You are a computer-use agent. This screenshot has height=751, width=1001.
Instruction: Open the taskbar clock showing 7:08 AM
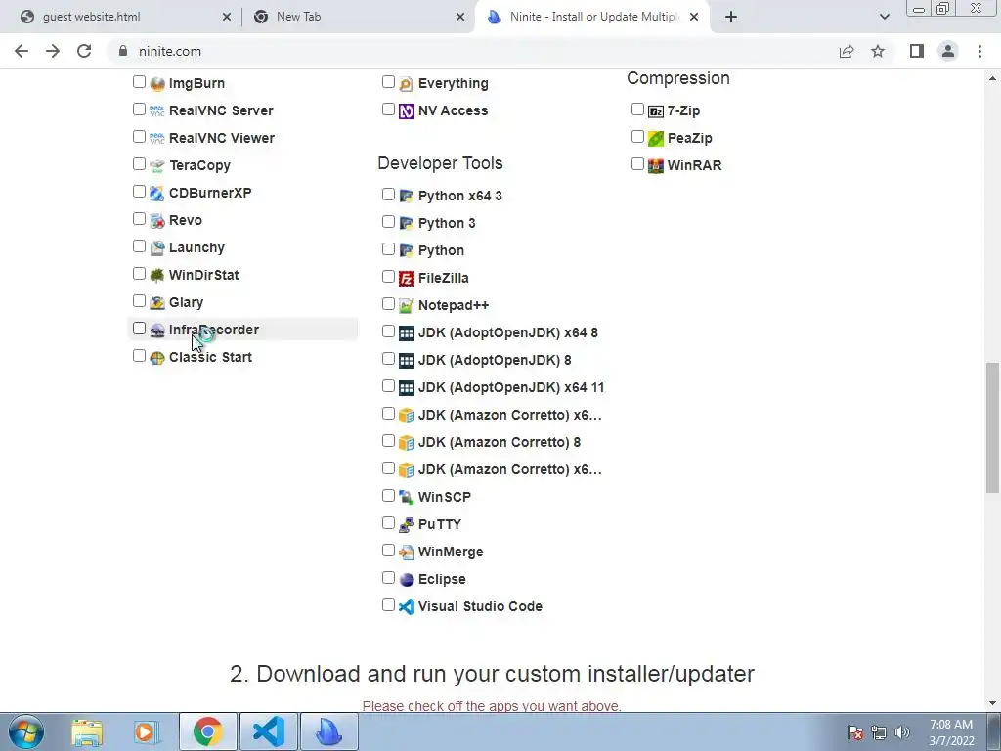point(951,732)
